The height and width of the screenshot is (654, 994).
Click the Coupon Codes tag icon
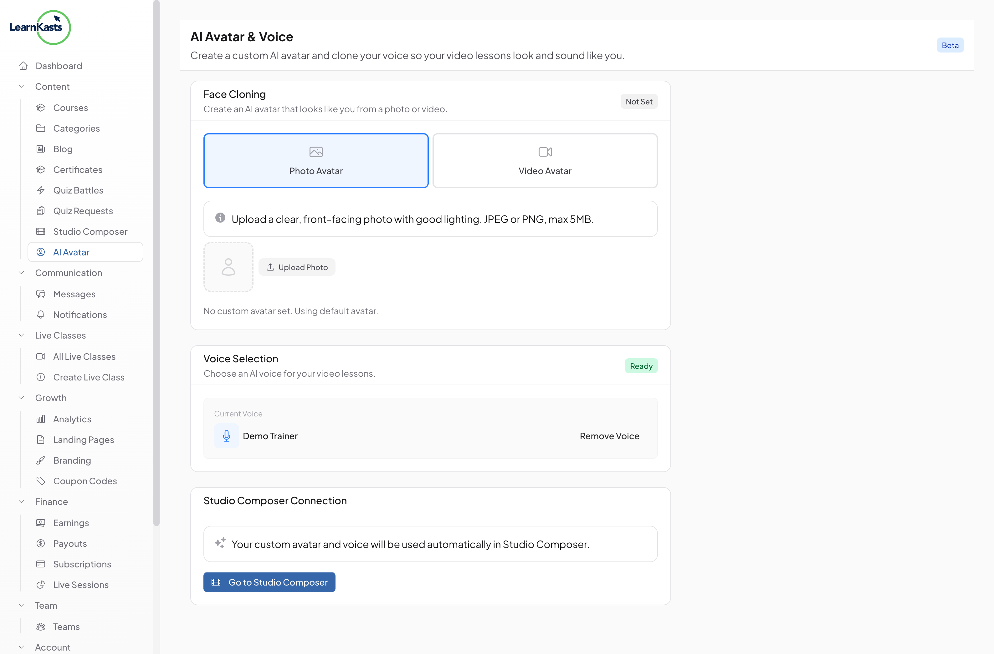pos(40,481)
